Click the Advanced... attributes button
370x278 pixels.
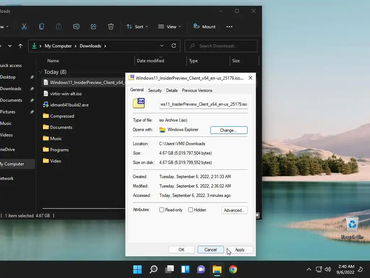point(234,210)
